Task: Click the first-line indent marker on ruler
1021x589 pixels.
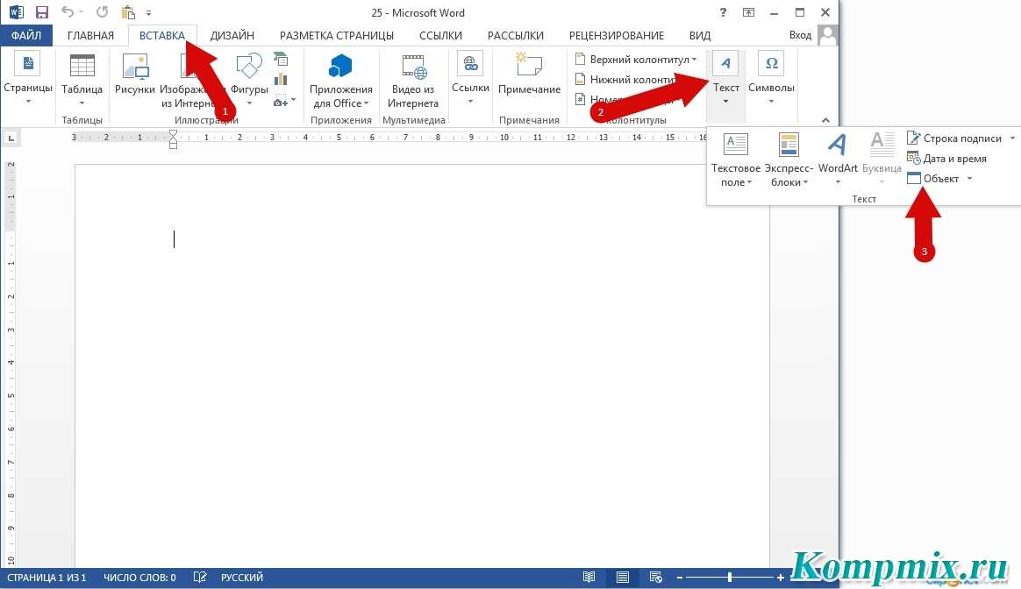Action: click(x=173, y=133)
